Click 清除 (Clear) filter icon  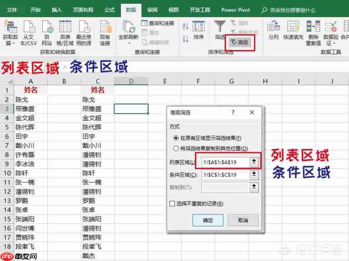[239, 23]
